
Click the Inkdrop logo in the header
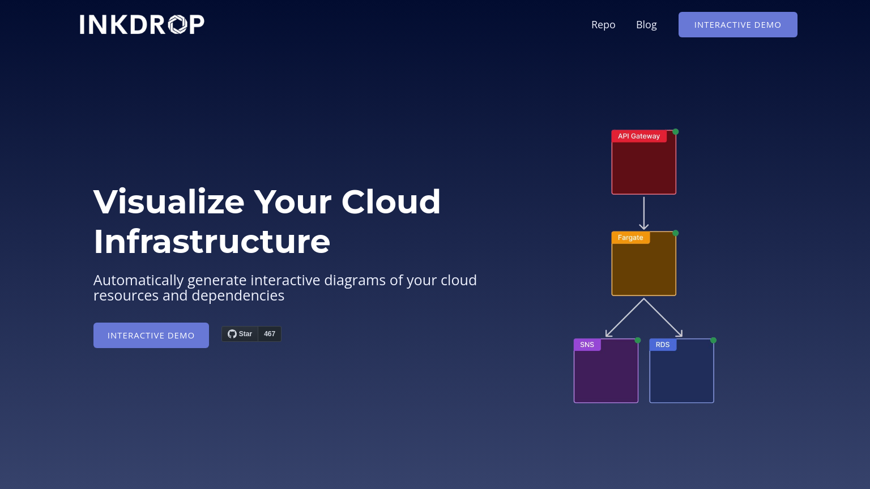[142, 24]
